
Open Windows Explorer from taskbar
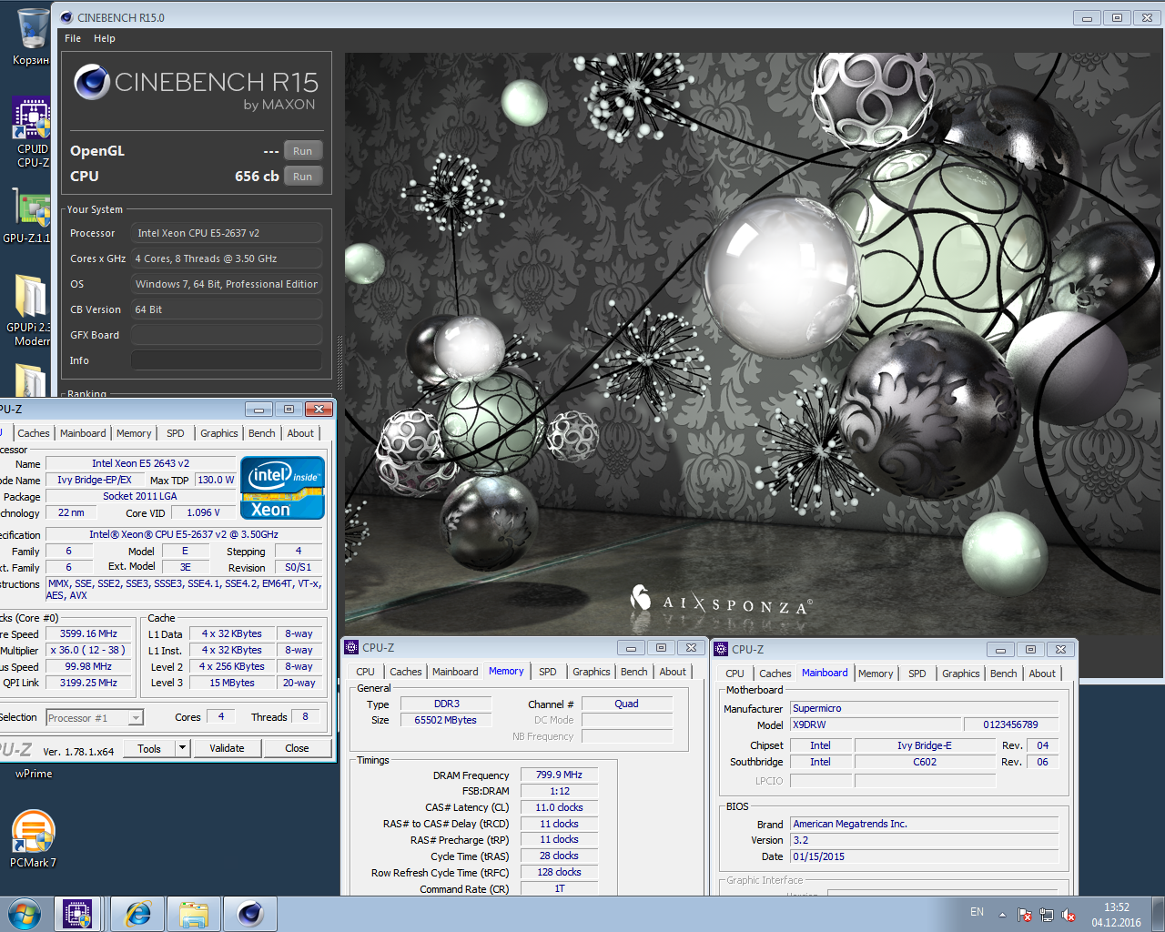194,914
